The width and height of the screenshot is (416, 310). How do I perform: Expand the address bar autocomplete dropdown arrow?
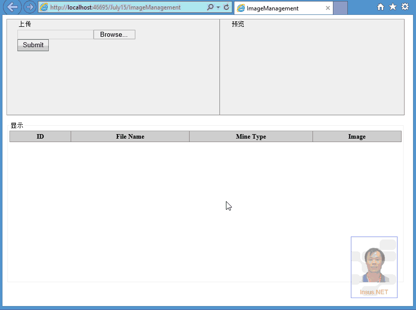pos(218,7)
